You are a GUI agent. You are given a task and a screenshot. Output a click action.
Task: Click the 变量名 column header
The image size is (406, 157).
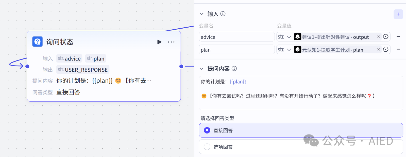[206, 26]
